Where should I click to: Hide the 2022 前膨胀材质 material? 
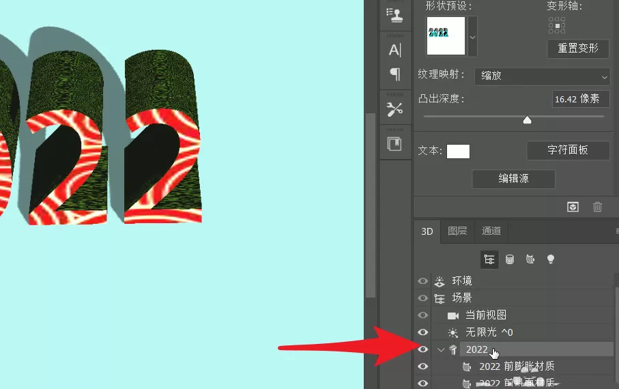[423, 366]
